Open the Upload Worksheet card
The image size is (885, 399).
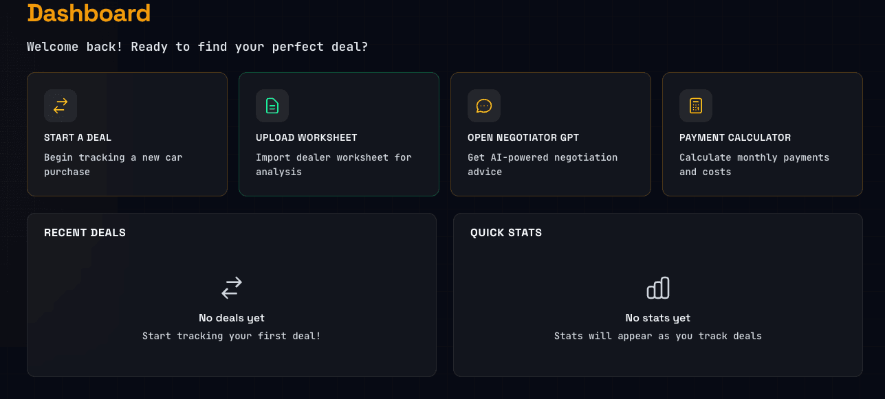[x=338, y=134]
